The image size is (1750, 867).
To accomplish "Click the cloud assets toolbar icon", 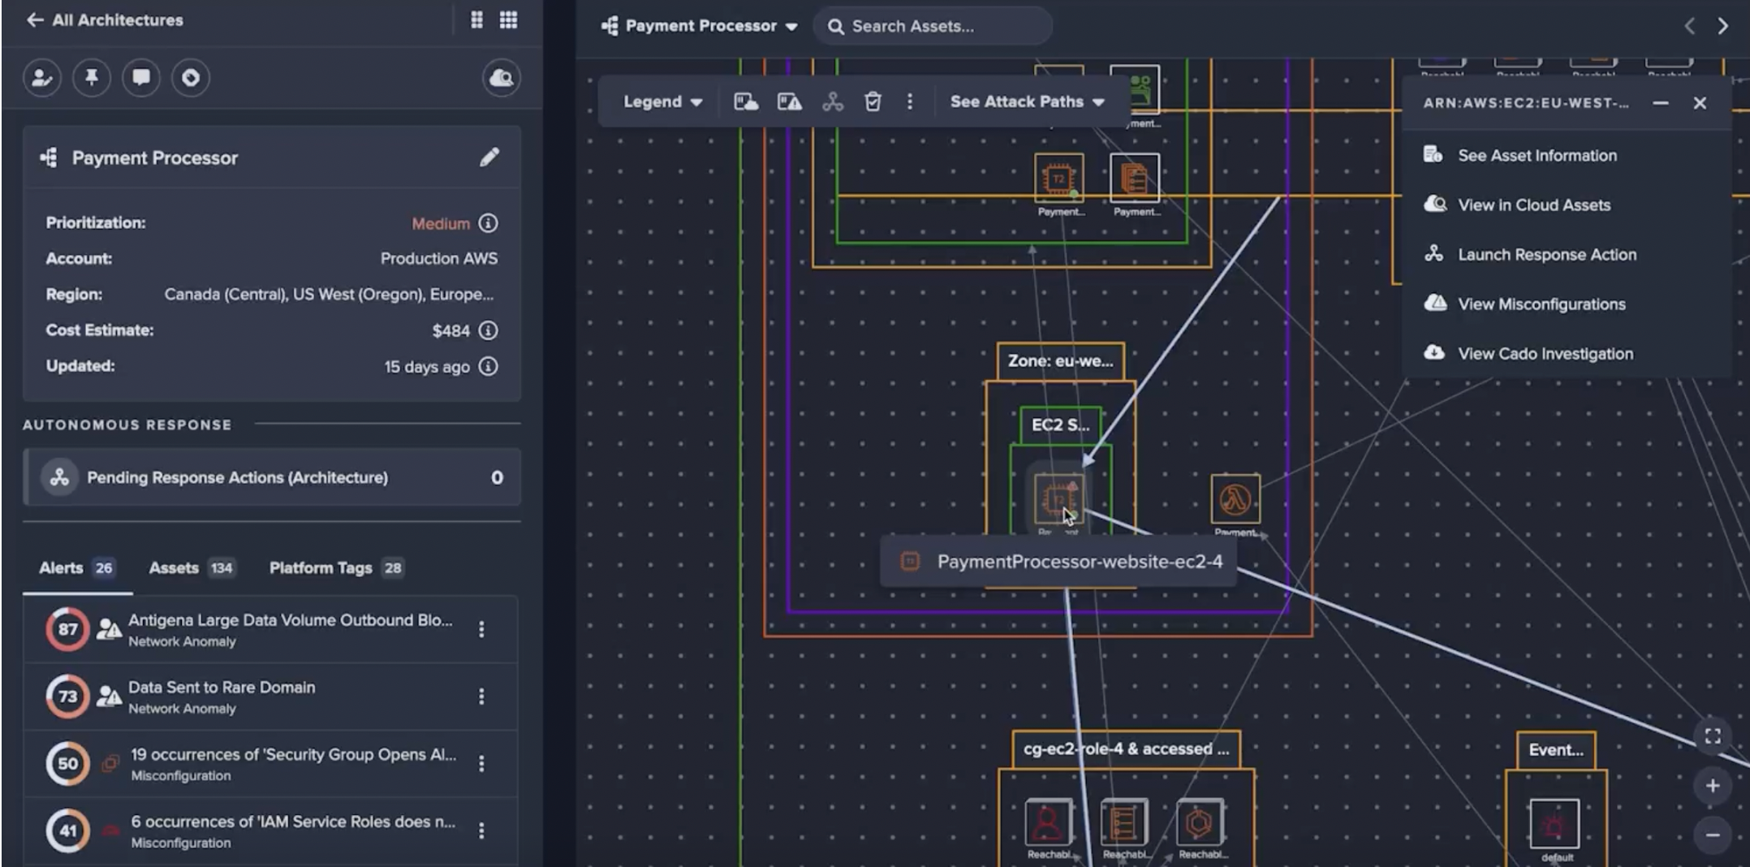I will [746, 101].
